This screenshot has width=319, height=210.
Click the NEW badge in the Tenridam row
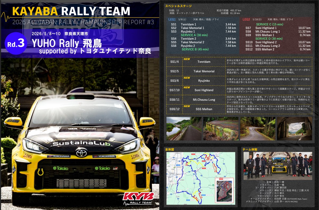coord(187,59)
